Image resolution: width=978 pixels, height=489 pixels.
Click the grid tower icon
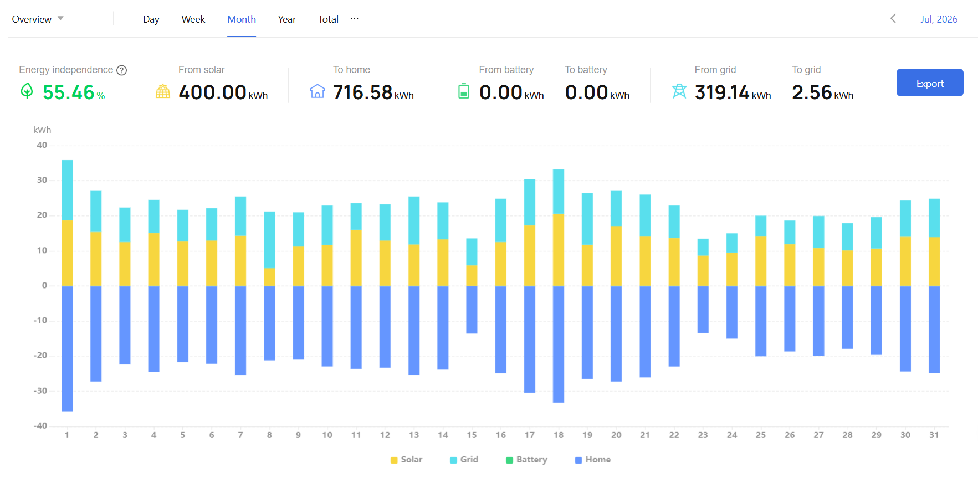coord(679,91)
